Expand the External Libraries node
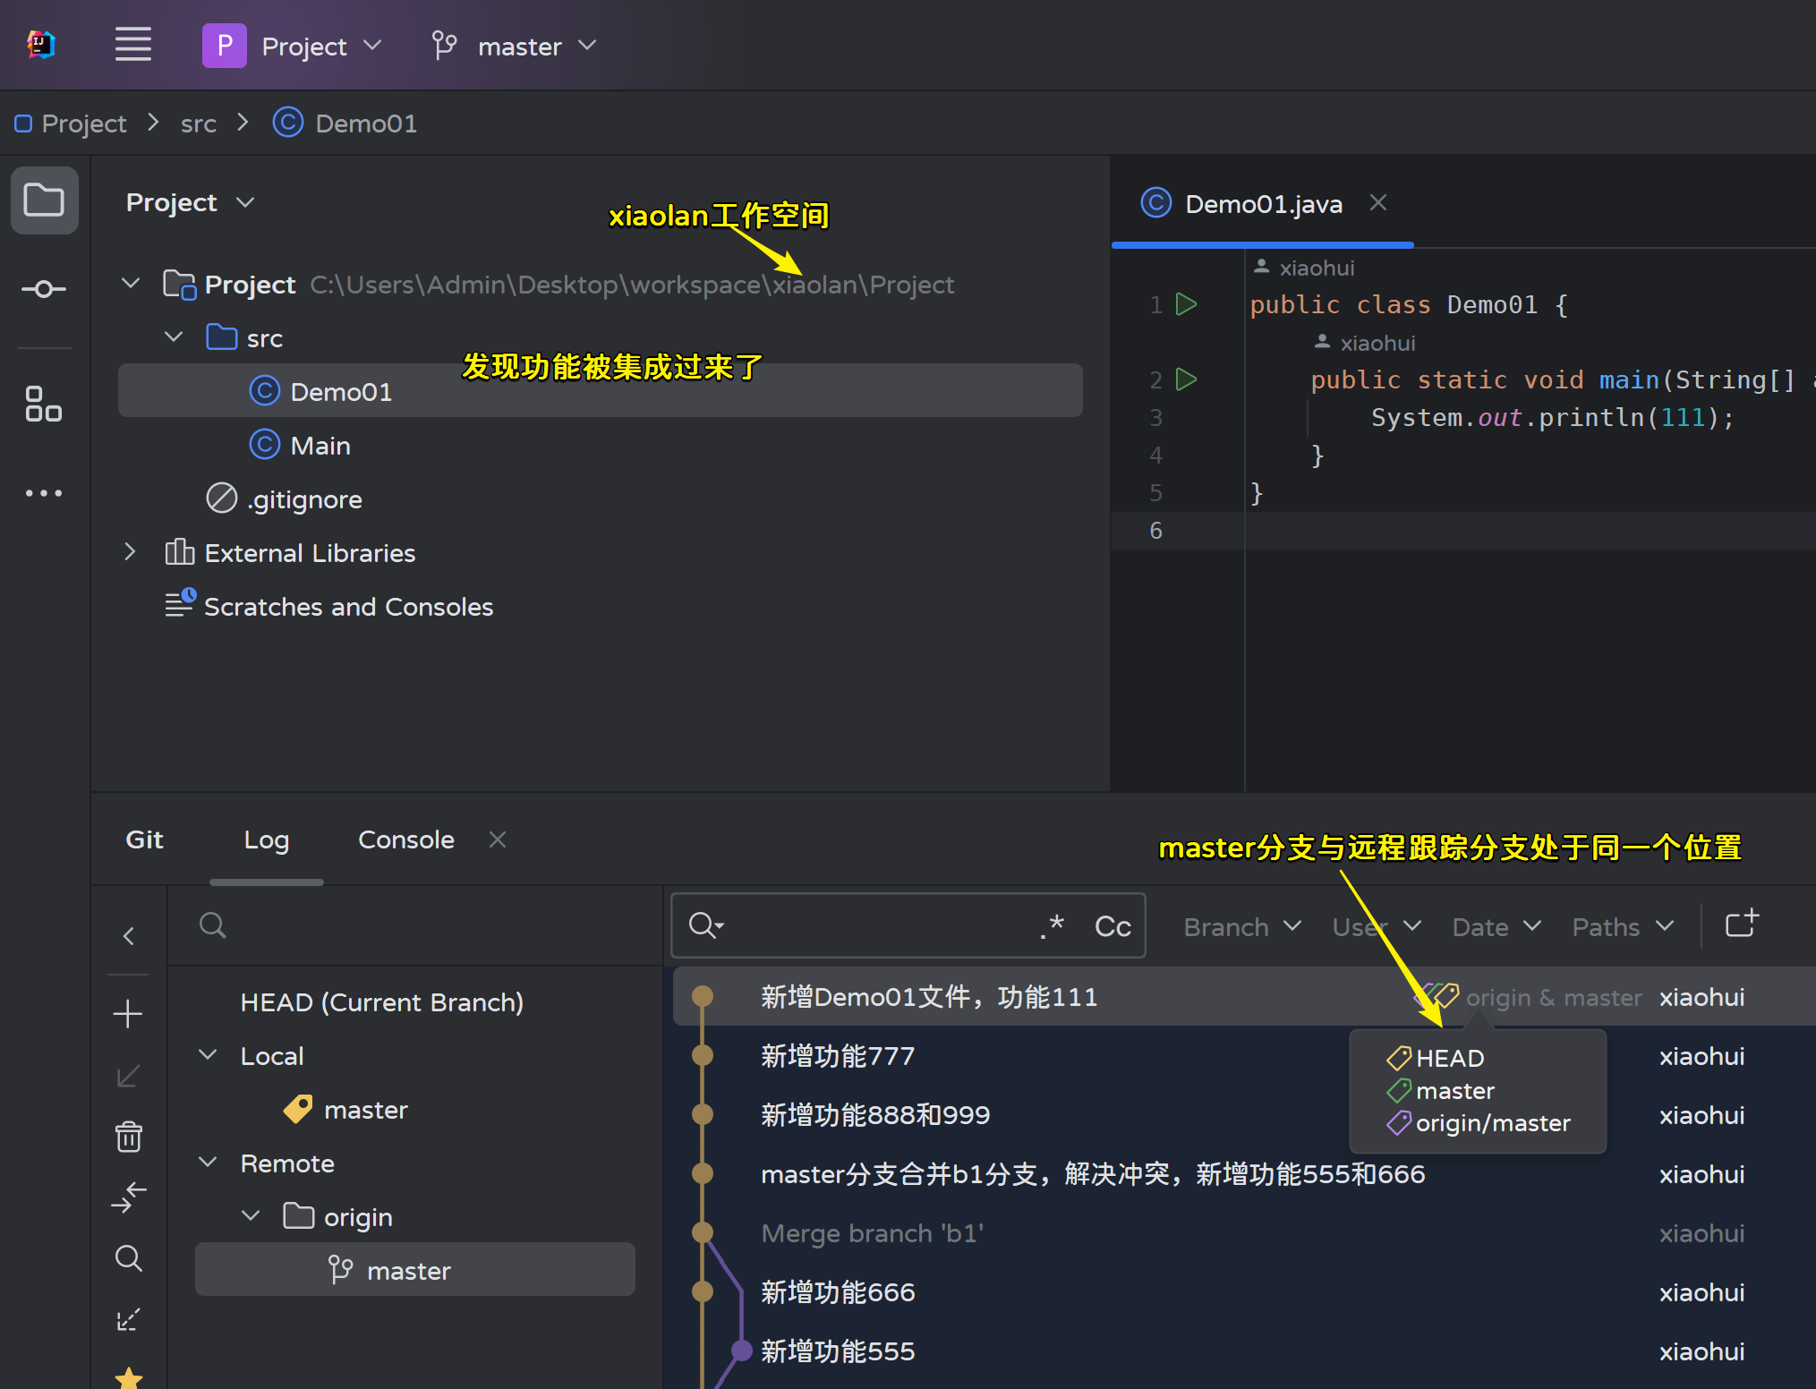 click(131, 552)
